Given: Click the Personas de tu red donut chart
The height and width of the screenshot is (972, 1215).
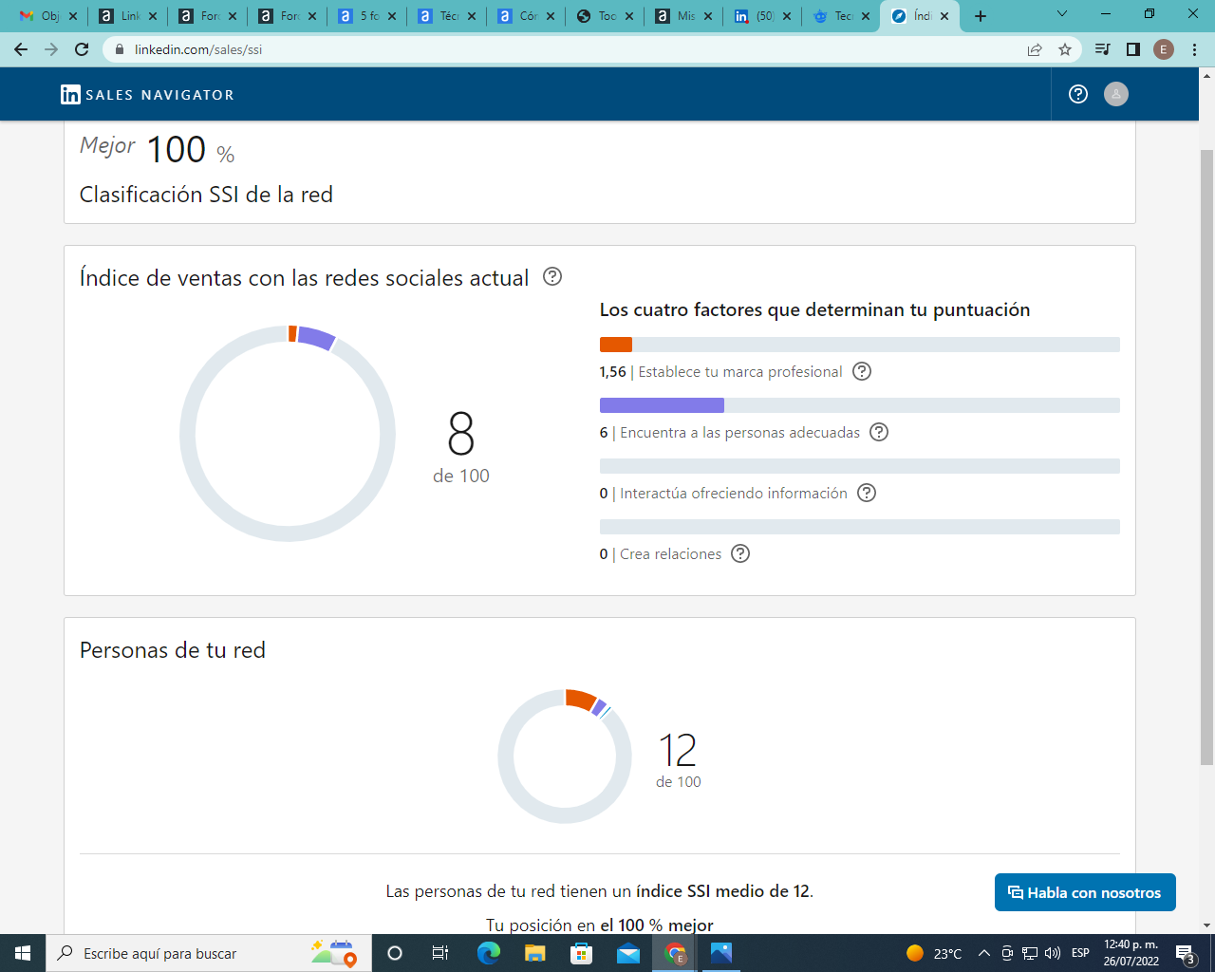Looking at the screenshot, I should point(565,757).
